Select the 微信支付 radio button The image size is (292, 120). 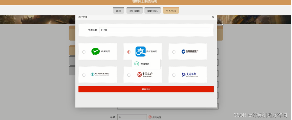coord(84,52)
